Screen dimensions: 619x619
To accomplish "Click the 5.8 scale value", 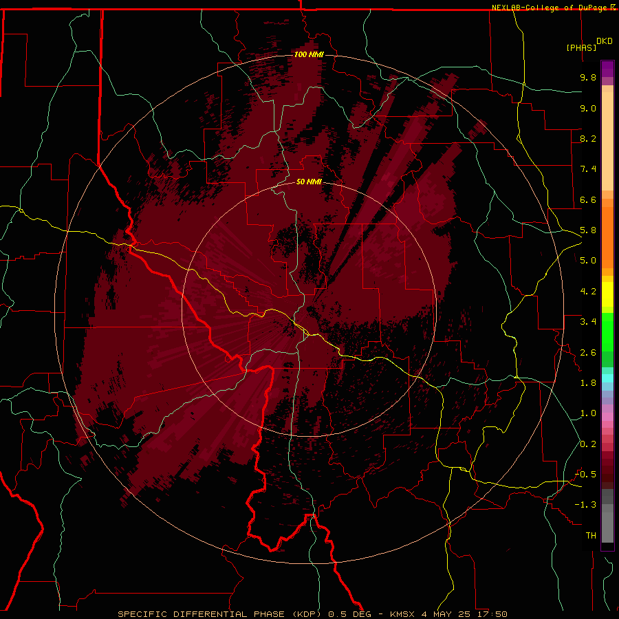I will pyautogui.click(x=588, y=230).
